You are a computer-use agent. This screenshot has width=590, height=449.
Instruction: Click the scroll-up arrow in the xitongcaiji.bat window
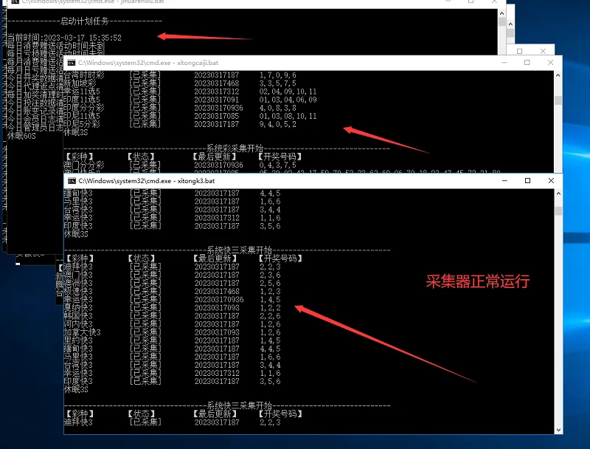pyautogui.click(x=558, y=75)
